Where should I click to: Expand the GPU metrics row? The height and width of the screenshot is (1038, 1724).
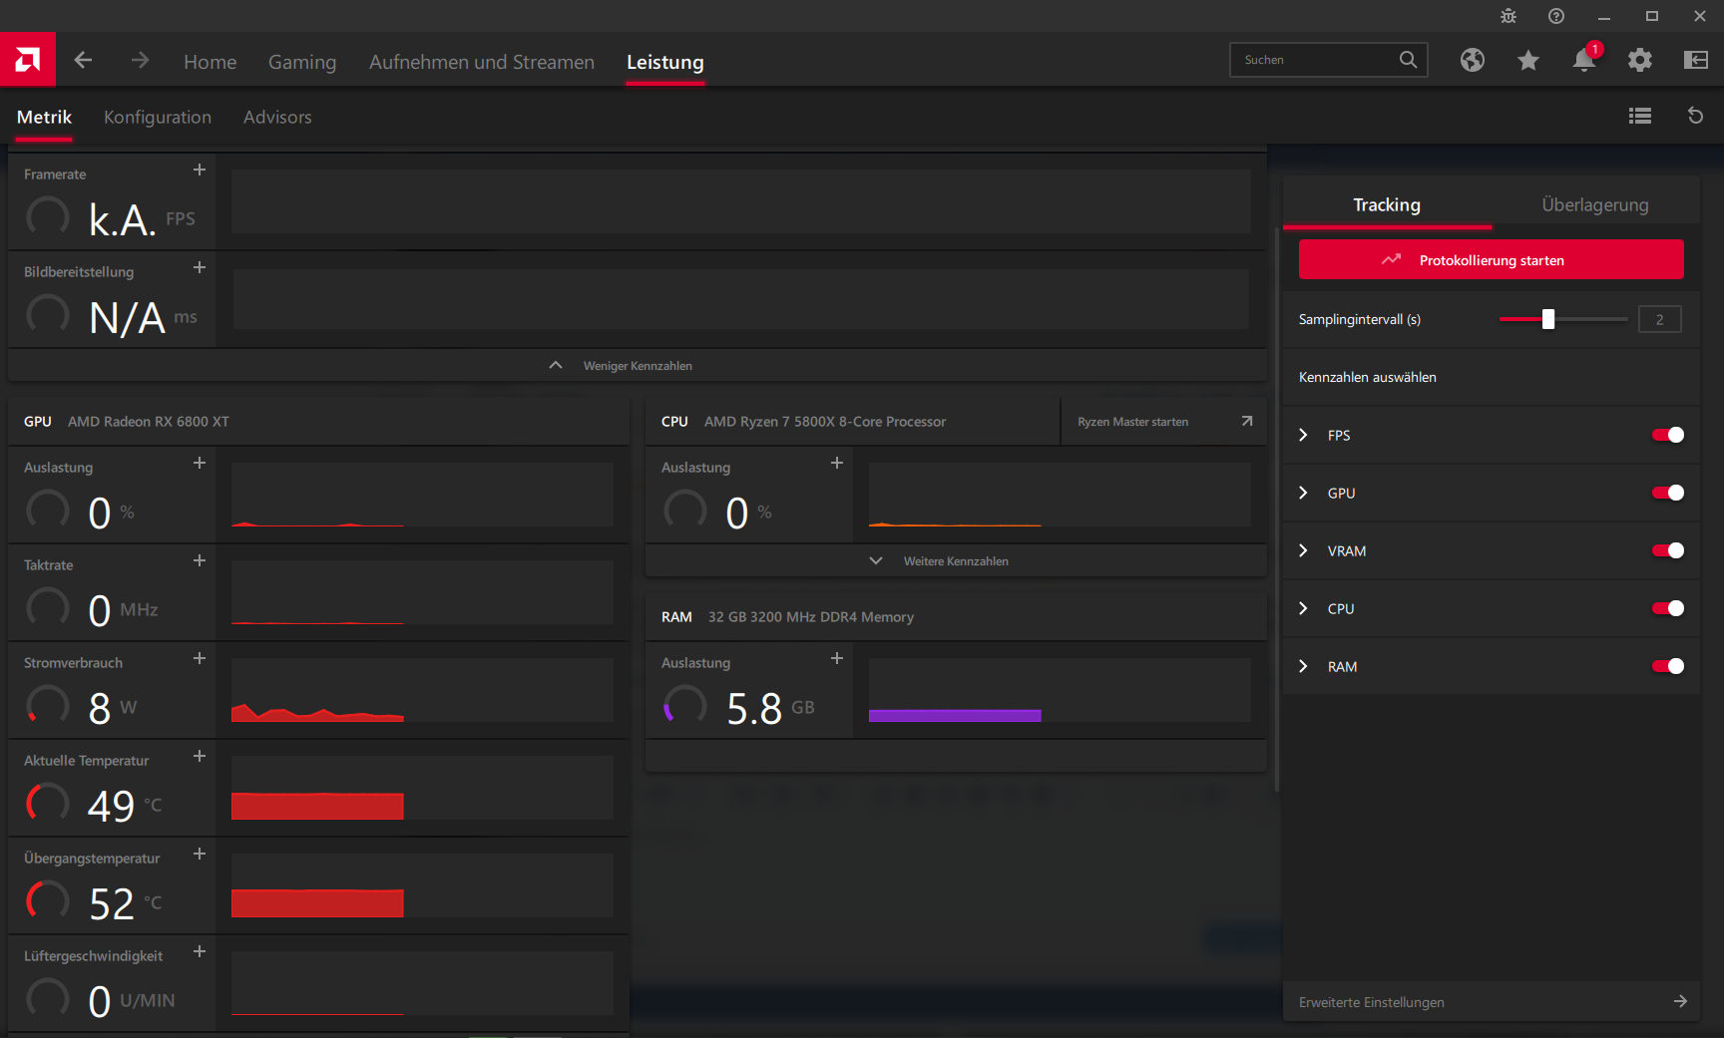point(1303,493)
